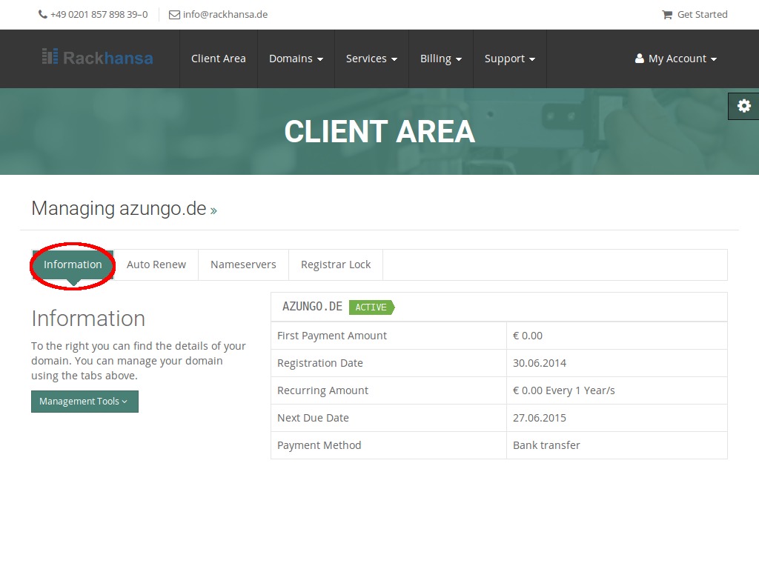759x569 pixels.
Task: Click the settings gear icon
Action: coord(744,106)
